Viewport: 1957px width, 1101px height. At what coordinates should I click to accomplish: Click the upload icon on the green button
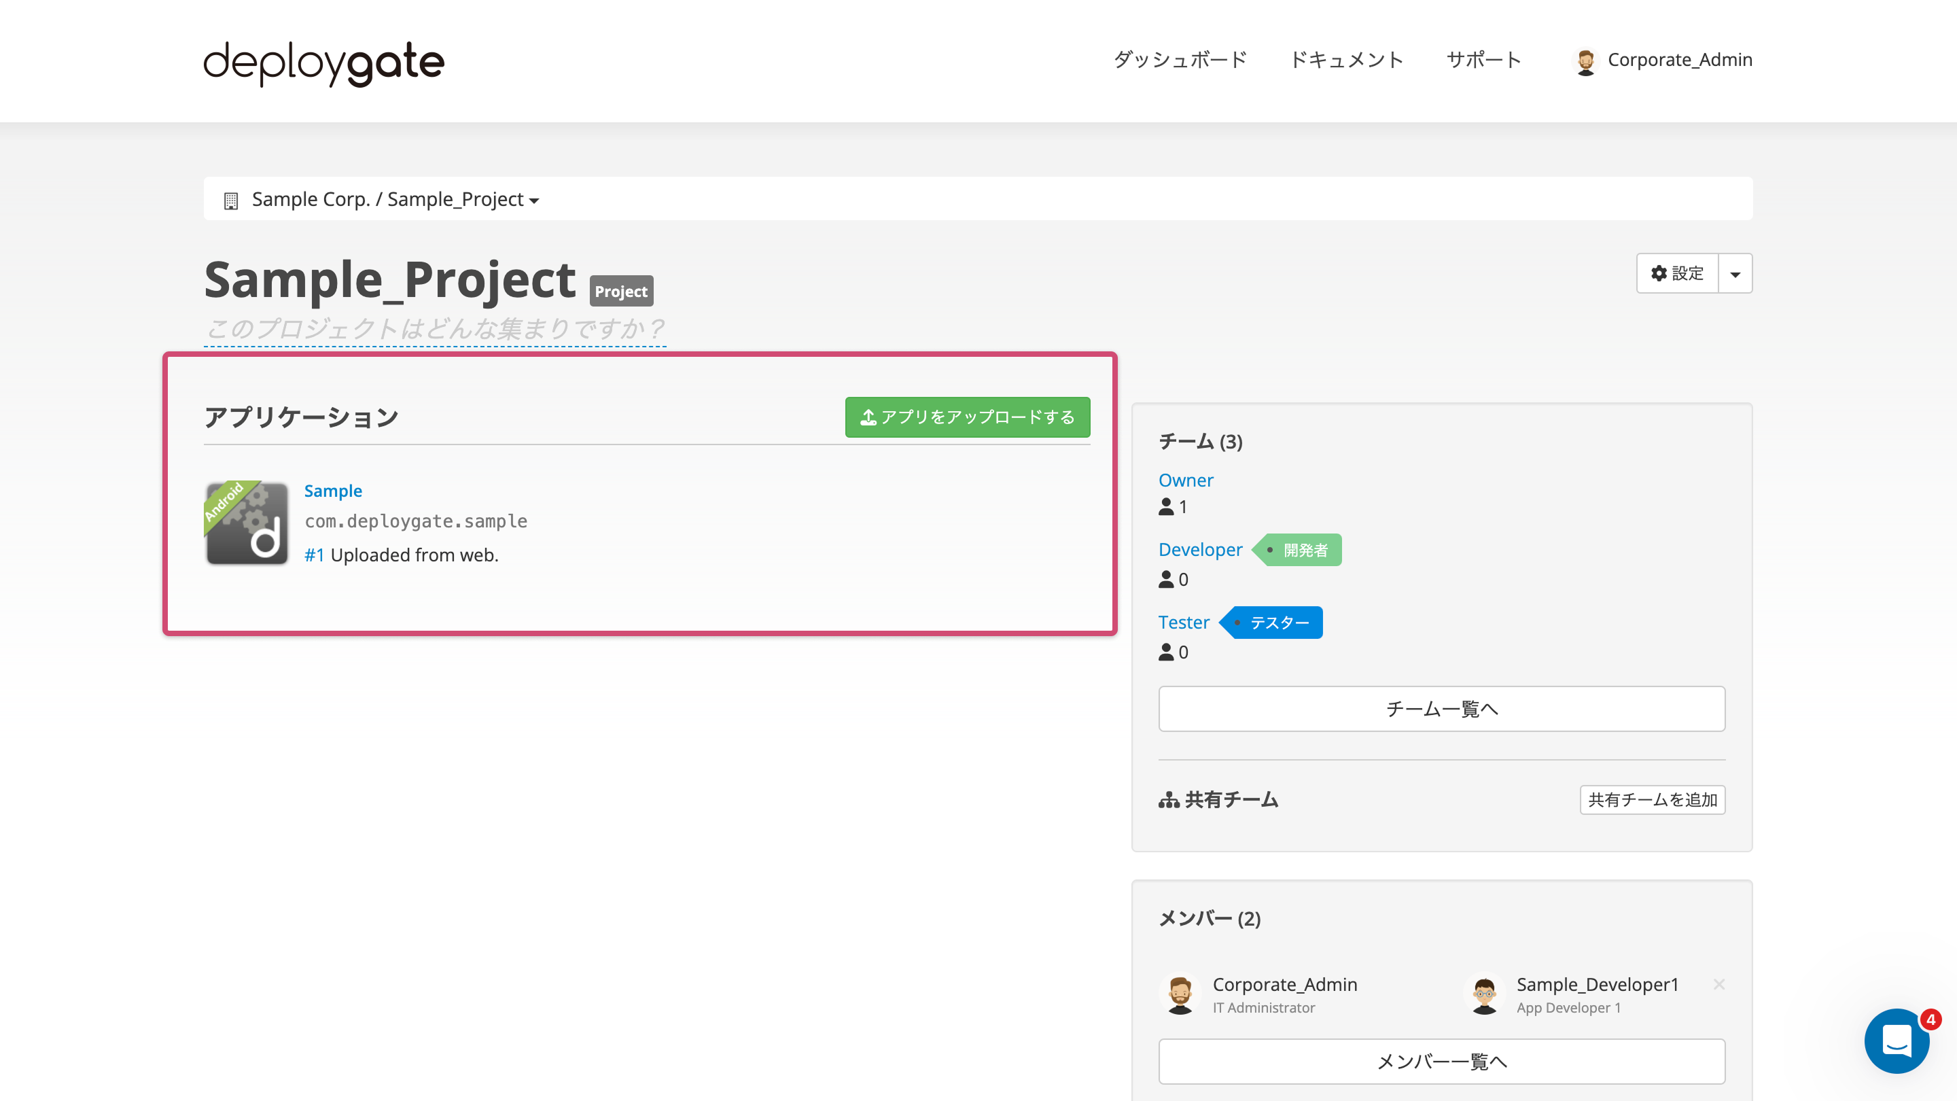coord(868,417)
